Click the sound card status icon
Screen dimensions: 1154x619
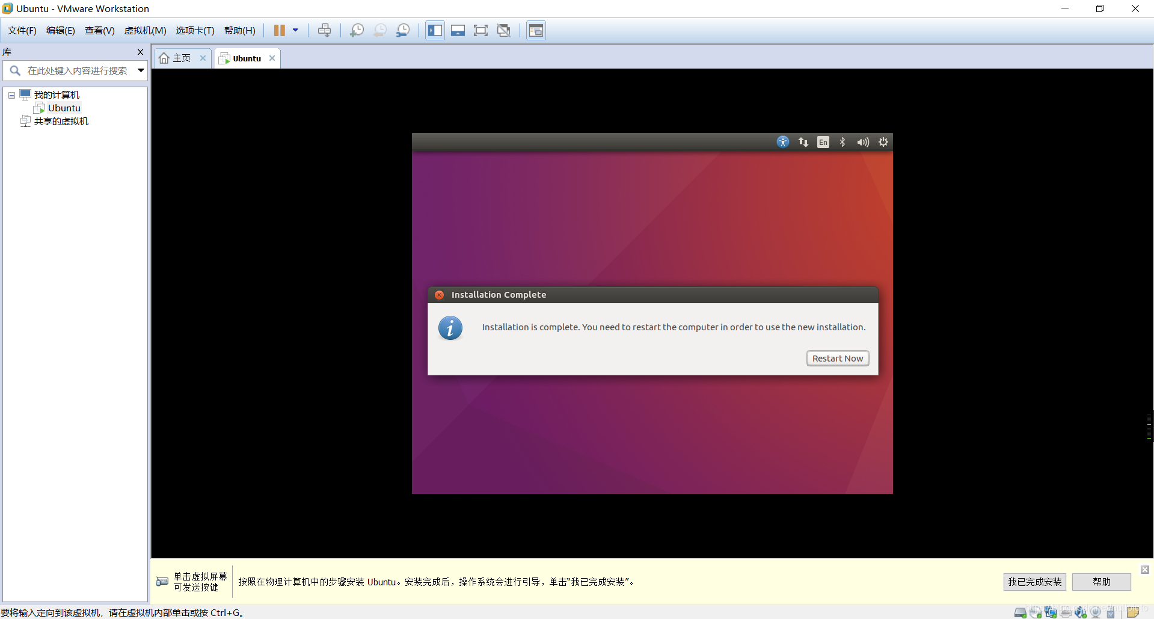click(x=1081, y=613)
